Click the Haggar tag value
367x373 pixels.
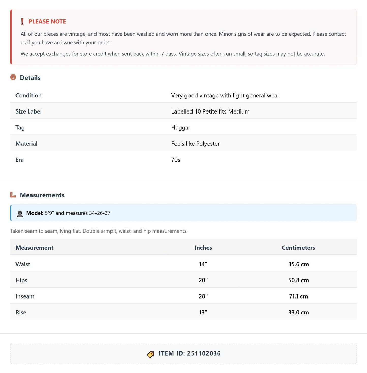pos(181,128)
